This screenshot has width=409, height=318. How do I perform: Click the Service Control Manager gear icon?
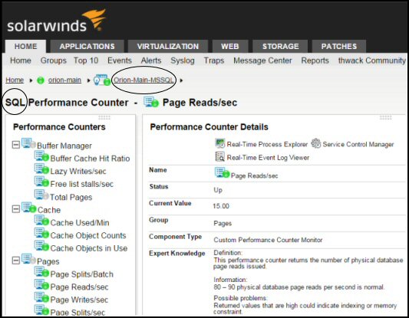click(316, 143)
